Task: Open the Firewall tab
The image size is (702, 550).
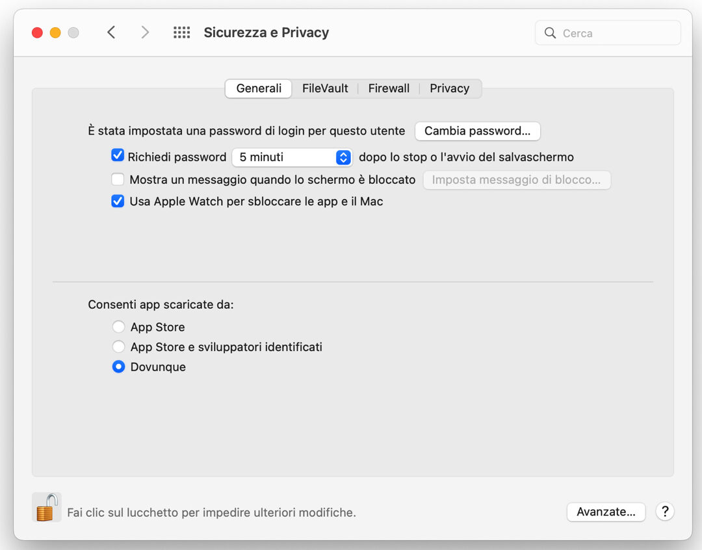Action: pos(389,88)
